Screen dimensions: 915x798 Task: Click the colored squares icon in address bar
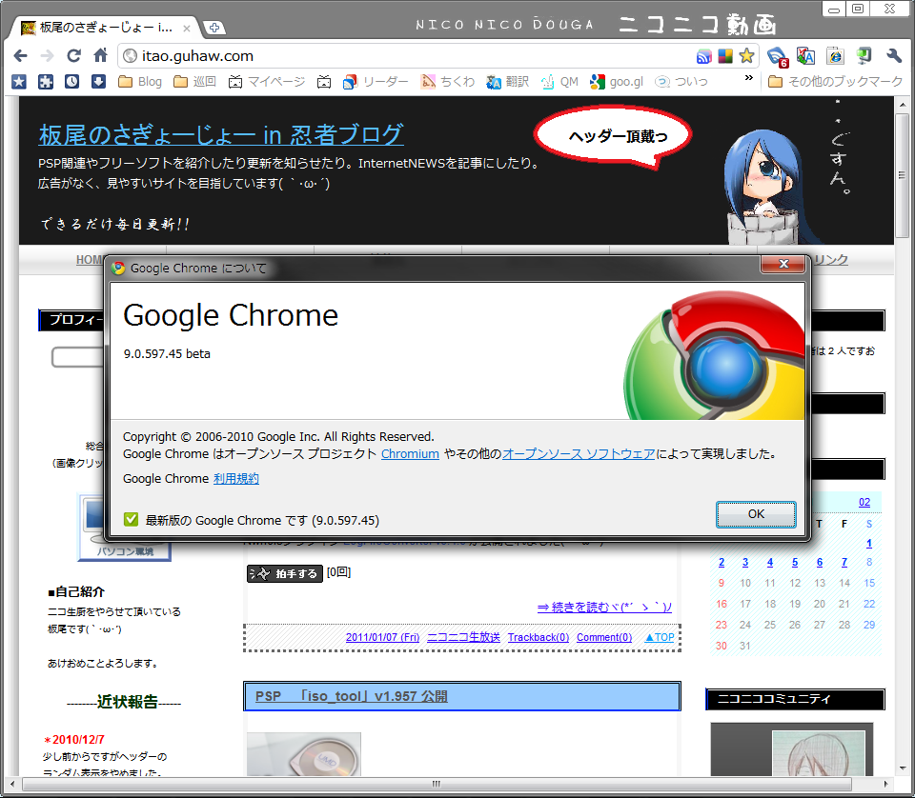click(x=724, y=56)
